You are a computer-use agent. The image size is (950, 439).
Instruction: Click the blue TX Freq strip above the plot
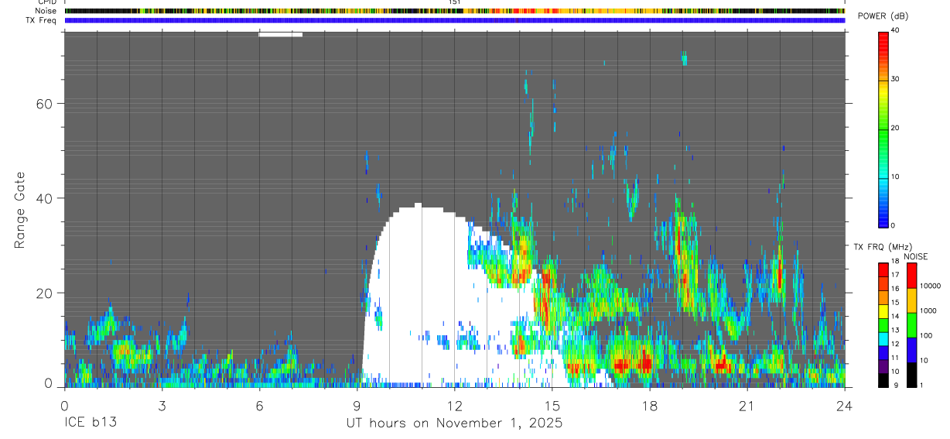coord(455,20)
